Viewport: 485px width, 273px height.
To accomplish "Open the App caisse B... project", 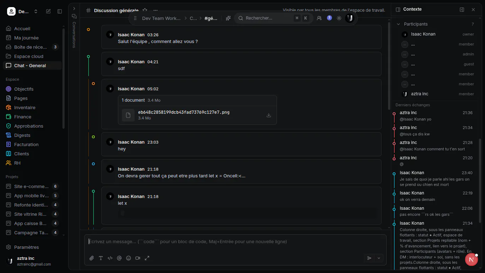I will (32, 223).
